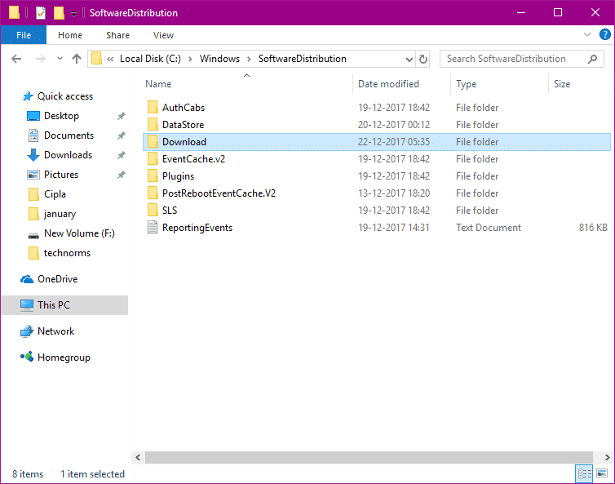Select the Download folder icon
This screenshot has width=615, height=484.
(153, 142)
